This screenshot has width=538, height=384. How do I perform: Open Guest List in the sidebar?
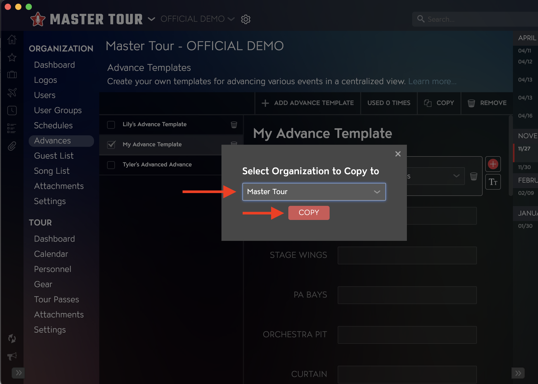(x=54, y=156)
